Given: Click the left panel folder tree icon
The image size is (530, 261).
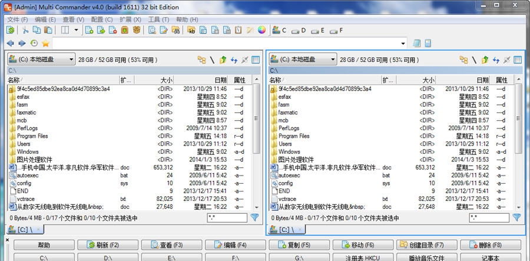Looking at the screenshot, I should pyautogui.click(x=202, y=60).
